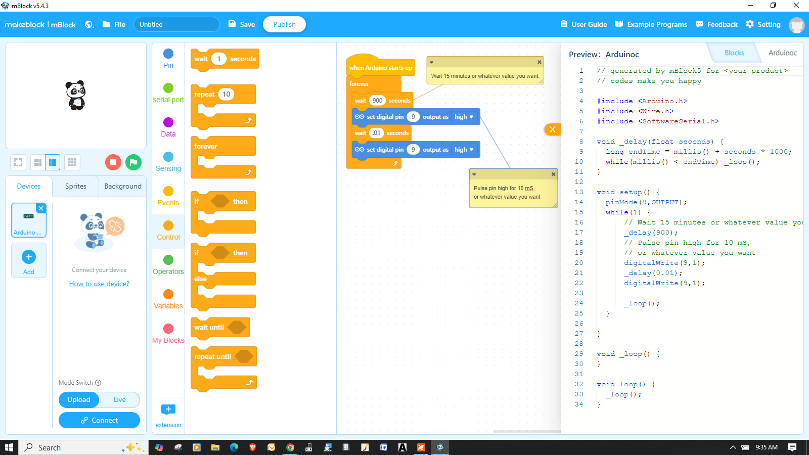Click the Connect button
Image resolution: width=809 pixels, height=455 pixels.
pyautogui.click(x=99, y=420)
